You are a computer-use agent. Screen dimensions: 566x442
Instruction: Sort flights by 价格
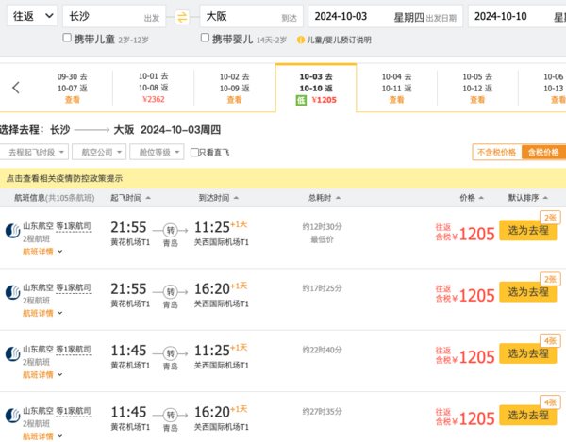(x=472, y=198)
